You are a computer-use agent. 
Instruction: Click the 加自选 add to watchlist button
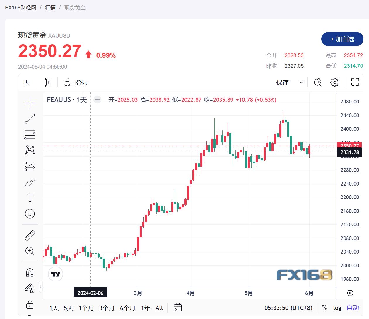(x=342, y=39)
